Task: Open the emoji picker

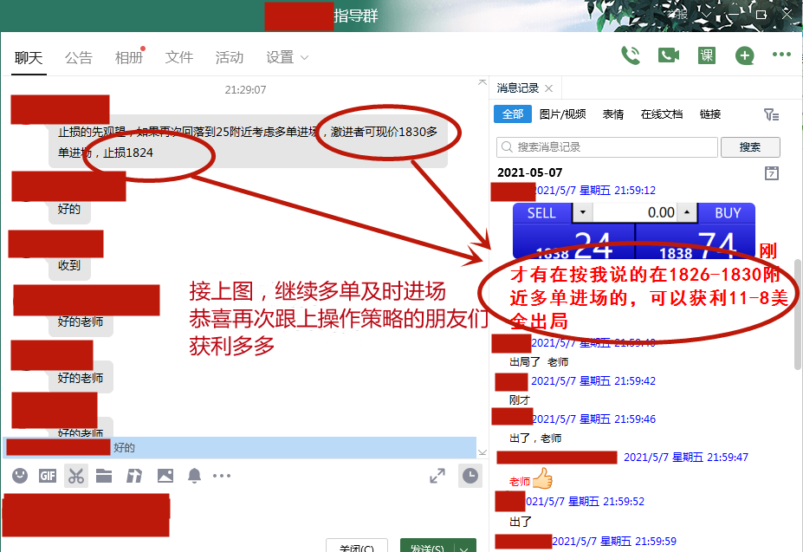Action: [19, 475]
